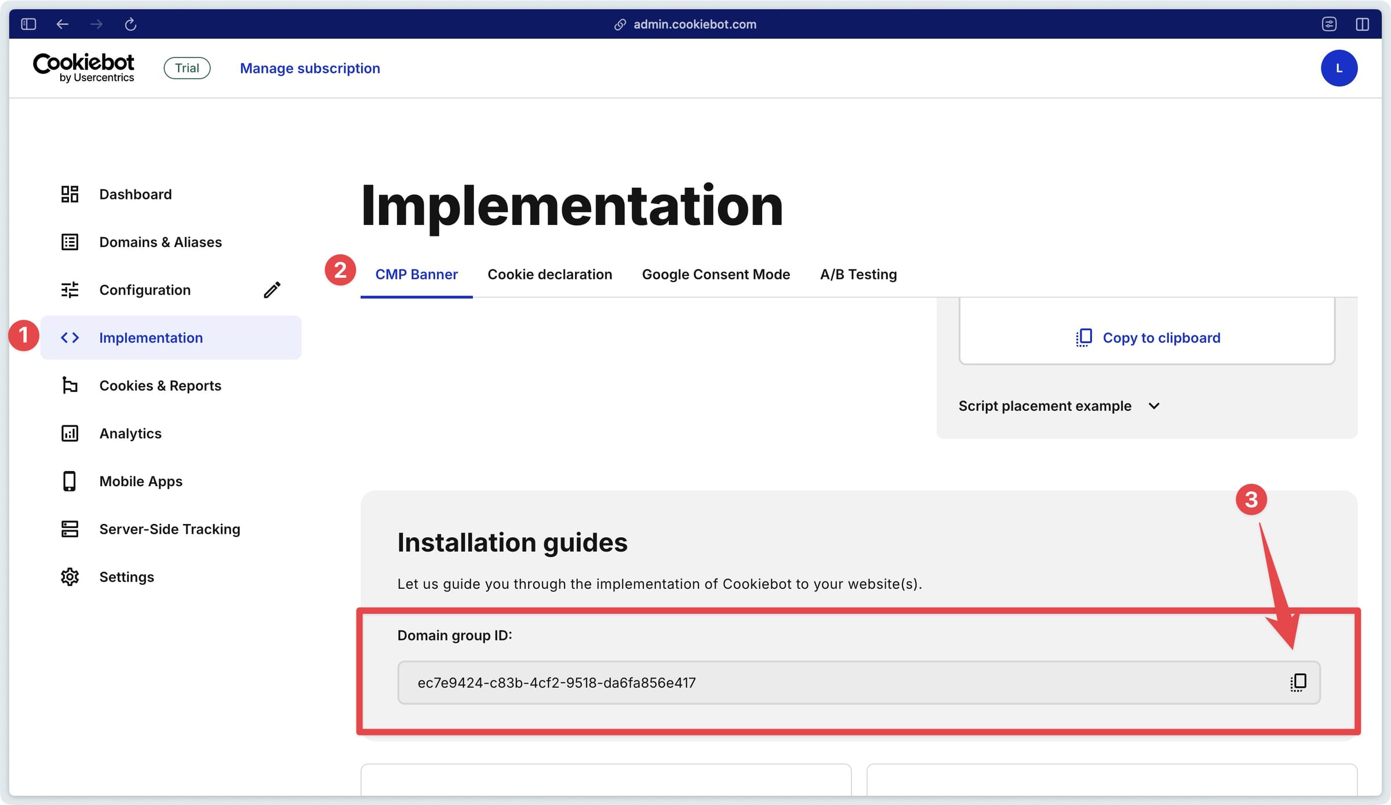Click Manage subscription link

[310, 68]
